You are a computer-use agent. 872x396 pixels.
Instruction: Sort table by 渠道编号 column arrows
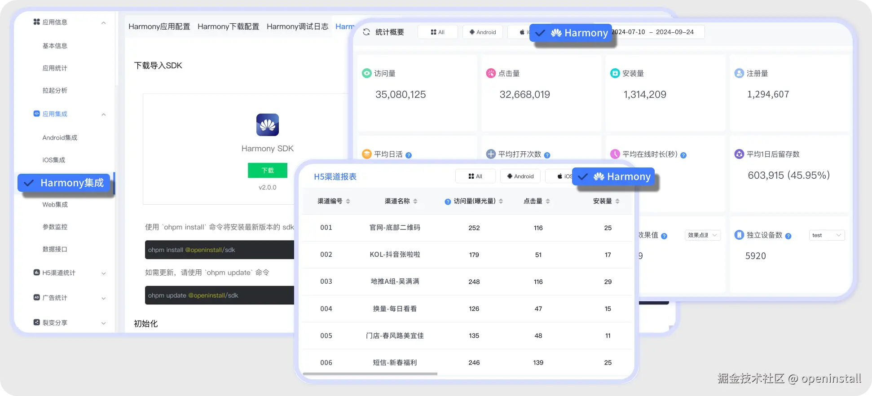click(348, 201)
